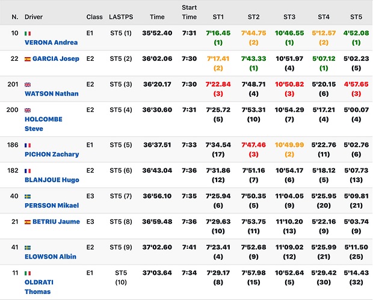Click the British flag above WATSON Nathan
This screenshot has width=373, height=300.
tap(28, 85)
